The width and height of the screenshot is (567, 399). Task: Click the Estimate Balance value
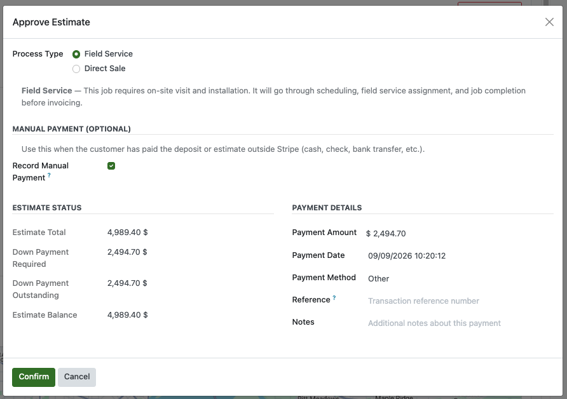coord(128,314)
